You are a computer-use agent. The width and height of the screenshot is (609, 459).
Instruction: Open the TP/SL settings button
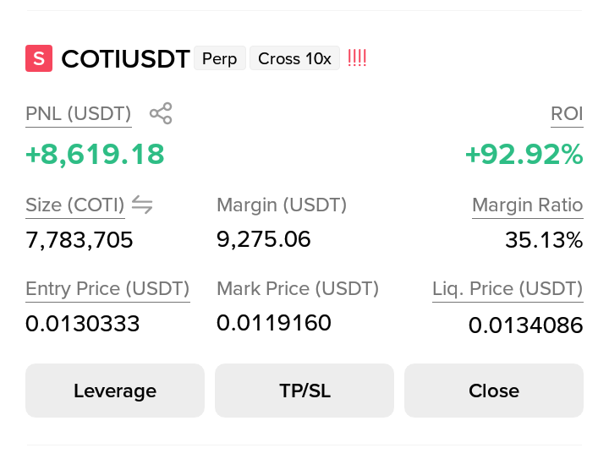(x=304, y=391)
